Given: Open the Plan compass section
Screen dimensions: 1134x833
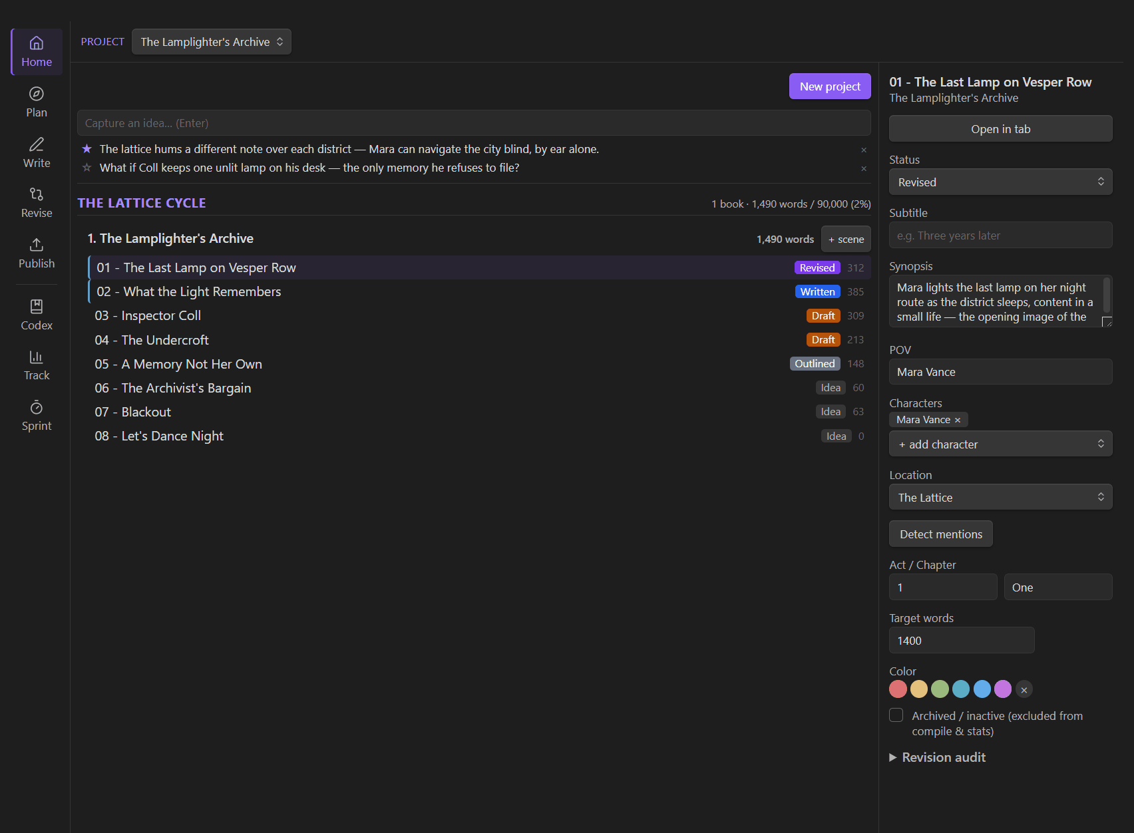Looking at the screenshot, I should click(37, 102).
